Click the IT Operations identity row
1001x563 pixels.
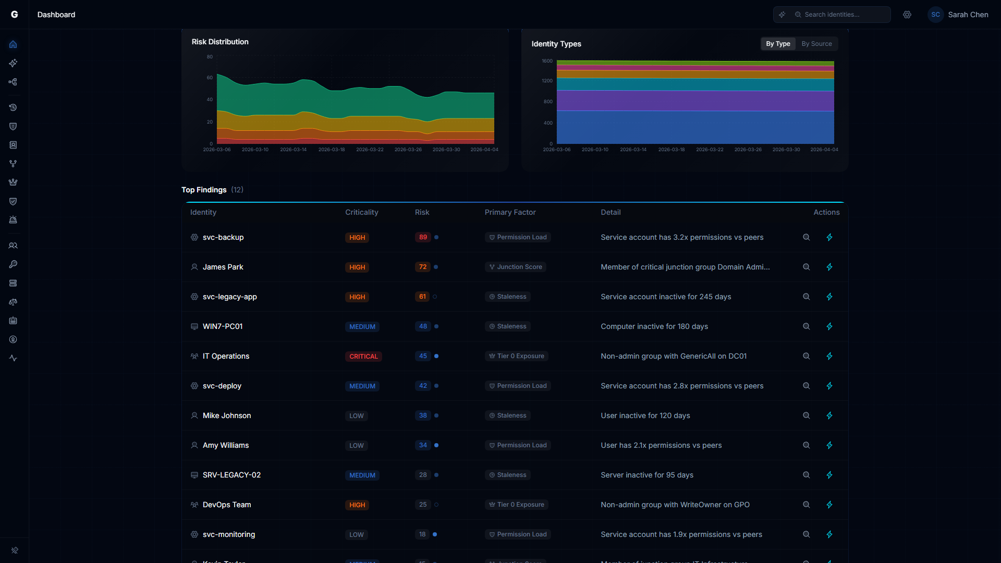(x=226, y=356)
